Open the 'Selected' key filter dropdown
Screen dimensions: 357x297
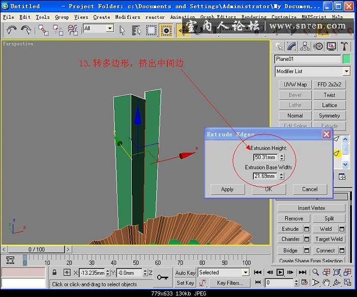click(x=245, y=273)
